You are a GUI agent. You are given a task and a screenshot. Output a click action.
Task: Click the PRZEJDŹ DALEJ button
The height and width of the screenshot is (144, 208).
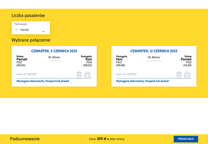pos(186,139)
